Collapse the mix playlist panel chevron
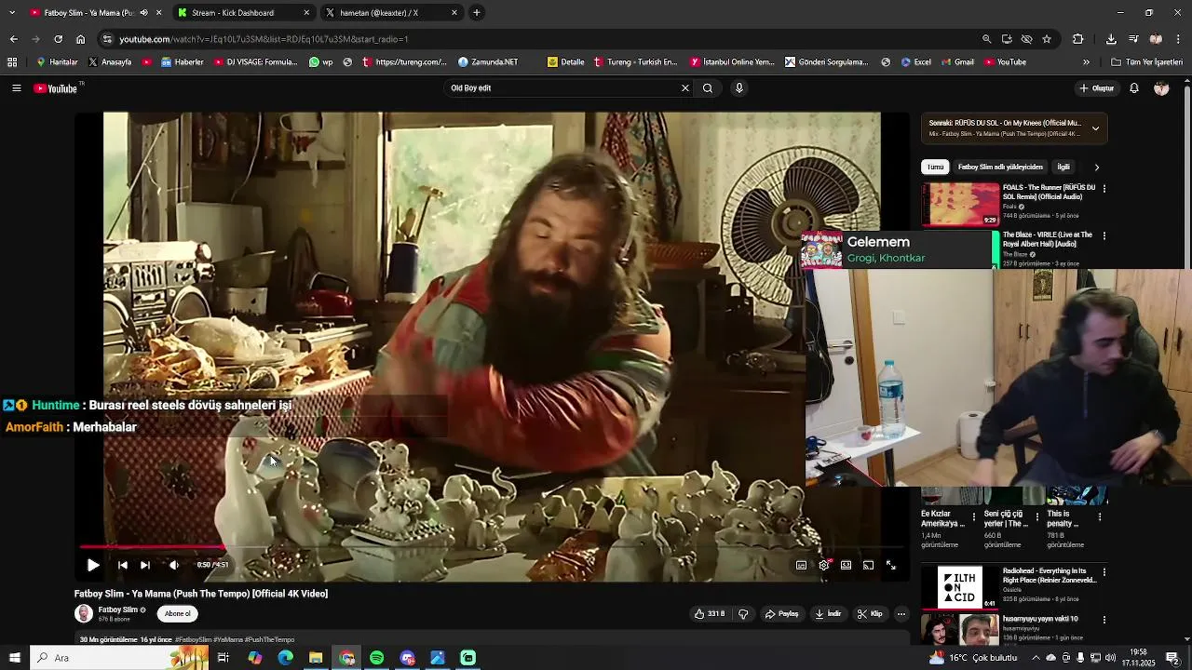The width and height of the screenshot is (1192, 670). [x=1095, y=128]
